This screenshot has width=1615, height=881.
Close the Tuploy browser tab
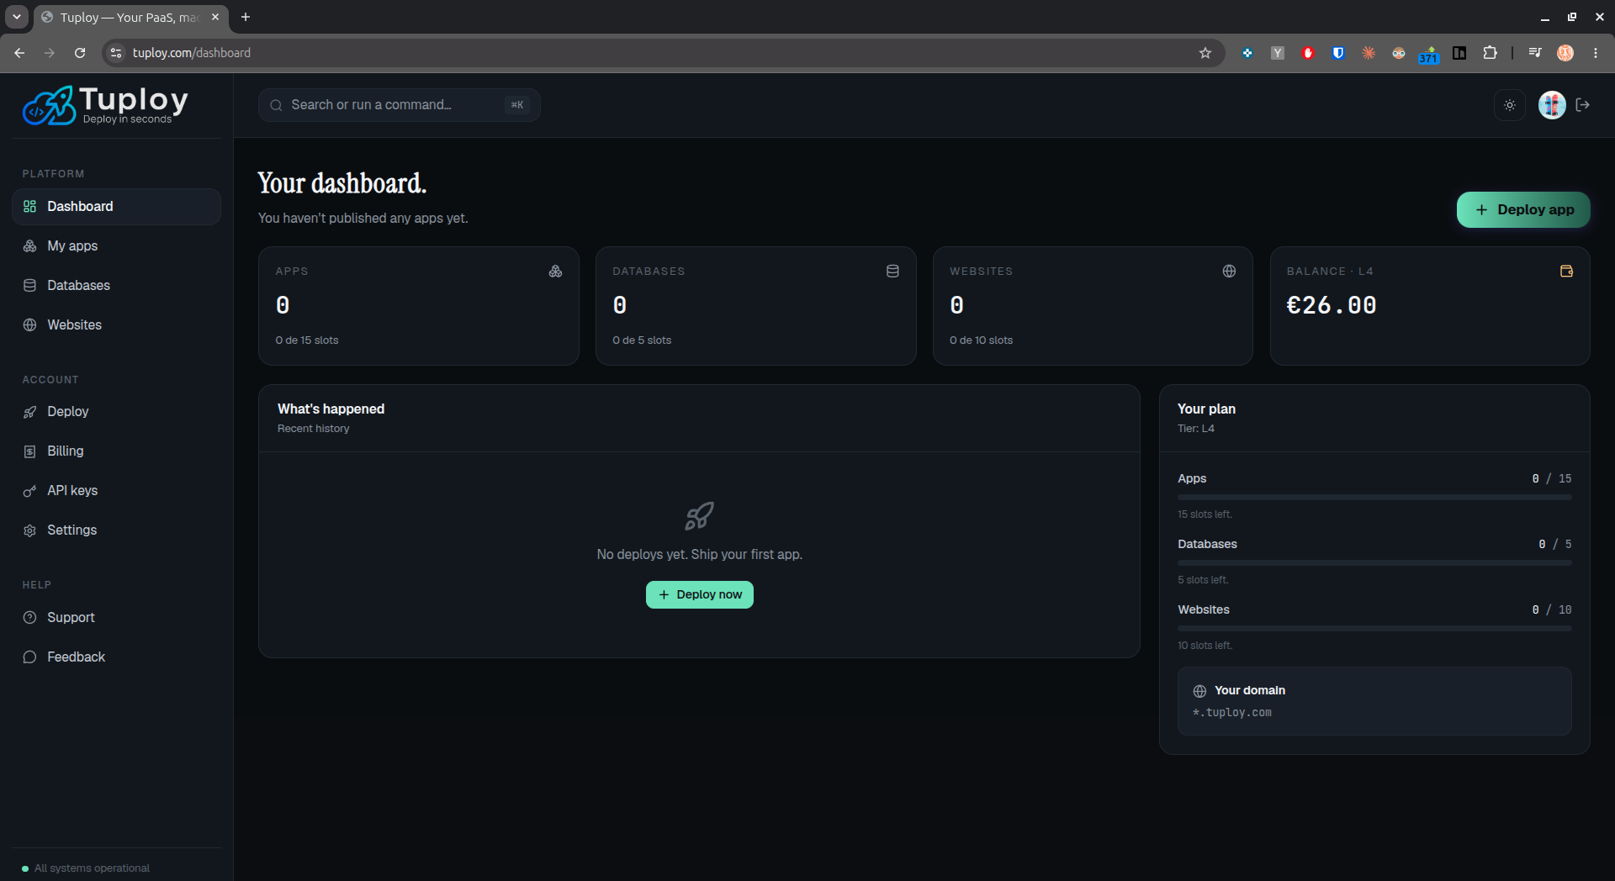pyautogui.click(x=215, y=17)
